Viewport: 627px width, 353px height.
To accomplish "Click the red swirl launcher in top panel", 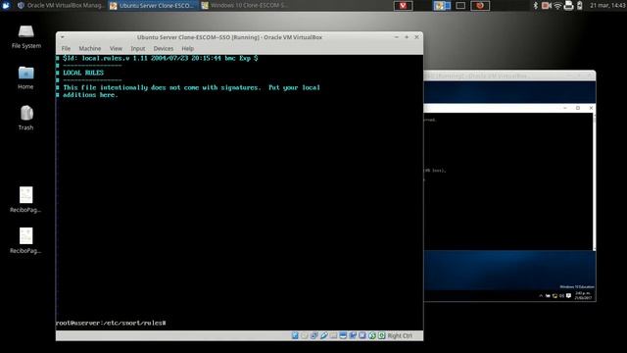I will click(480, 5).
